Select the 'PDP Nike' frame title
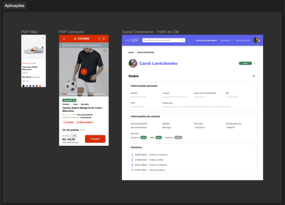This screenshot has width=285, height=205. point(29,32)
